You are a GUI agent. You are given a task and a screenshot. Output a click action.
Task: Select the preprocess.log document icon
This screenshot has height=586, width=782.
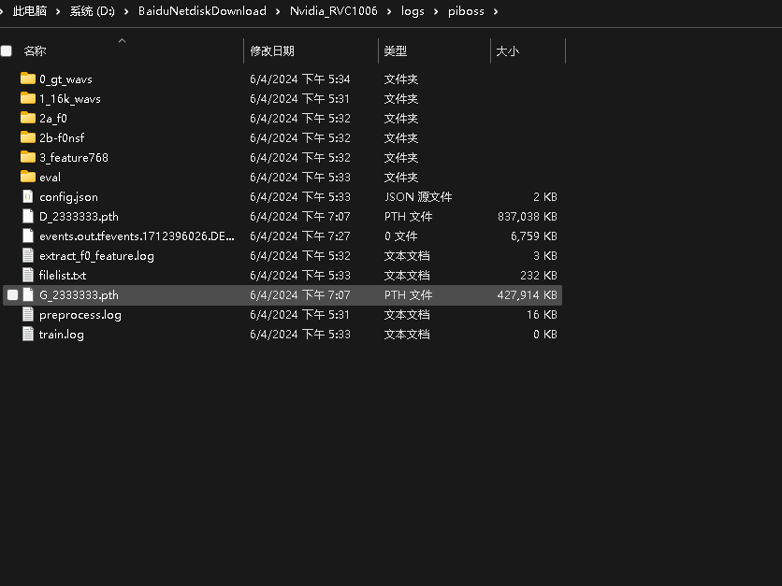tap(28, 314)
